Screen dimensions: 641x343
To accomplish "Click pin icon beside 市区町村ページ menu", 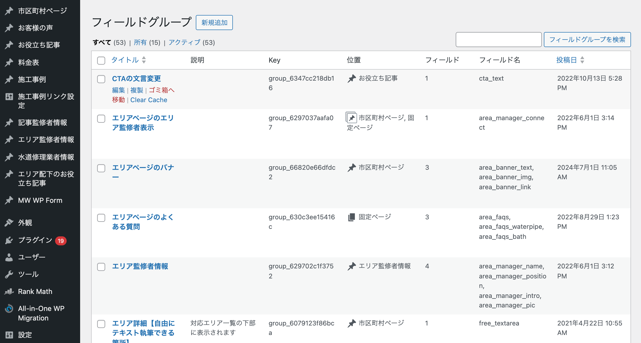I will [x=9, y=11].
